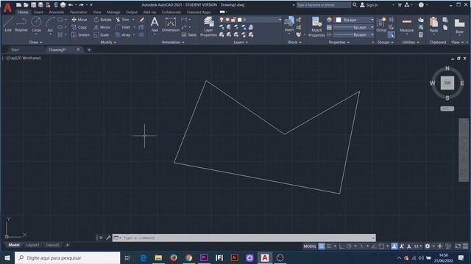Expand the Properties panel
Image resolution: width=471 pixels, height=264 pixels.
(339, 43)
